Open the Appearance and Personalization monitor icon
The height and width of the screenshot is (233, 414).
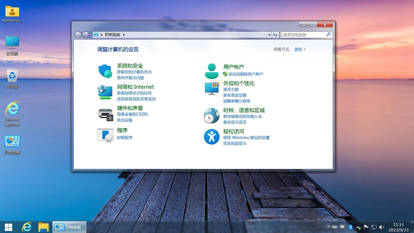point(212,89)
